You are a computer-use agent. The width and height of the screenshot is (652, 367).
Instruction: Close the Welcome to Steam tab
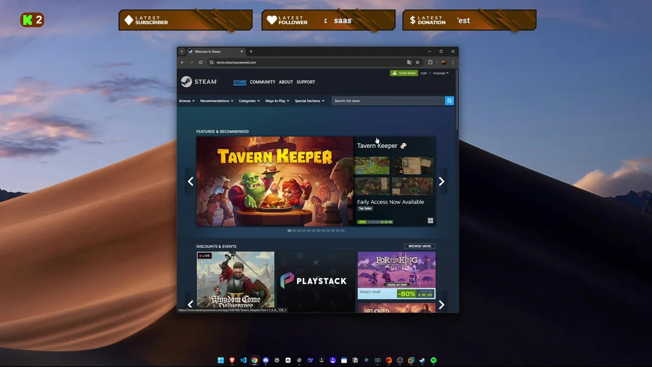(x=242, y=51)
